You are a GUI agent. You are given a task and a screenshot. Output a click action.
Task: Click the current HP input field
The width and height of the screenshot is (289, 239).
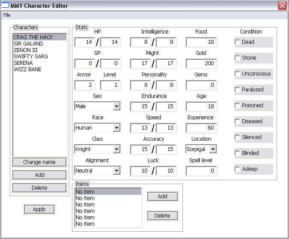(85, 42)
